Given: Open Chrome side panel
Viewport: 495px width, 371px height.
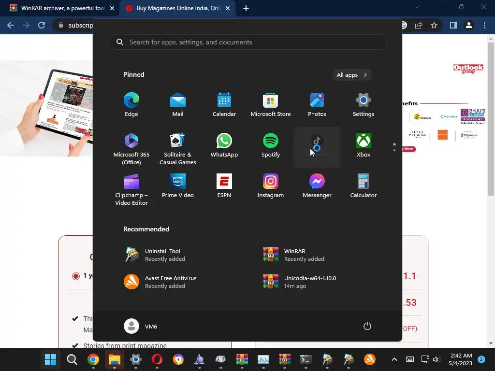Looking at the screenshot, I should pyautogui.click(x=453, y=25).
